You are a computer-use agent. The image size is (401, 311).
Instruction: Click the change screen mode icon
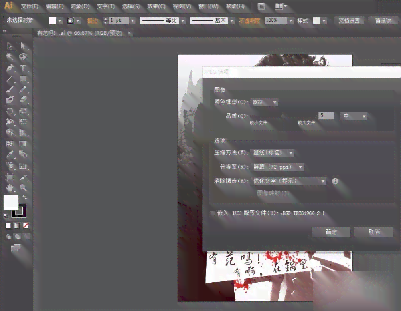(x=15, y=247)
